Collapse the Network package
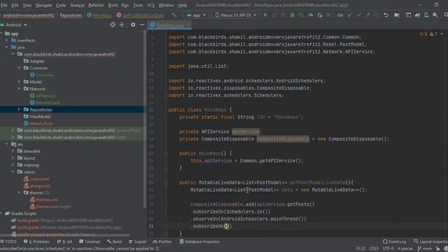The image size is (448, 252). 19,89
